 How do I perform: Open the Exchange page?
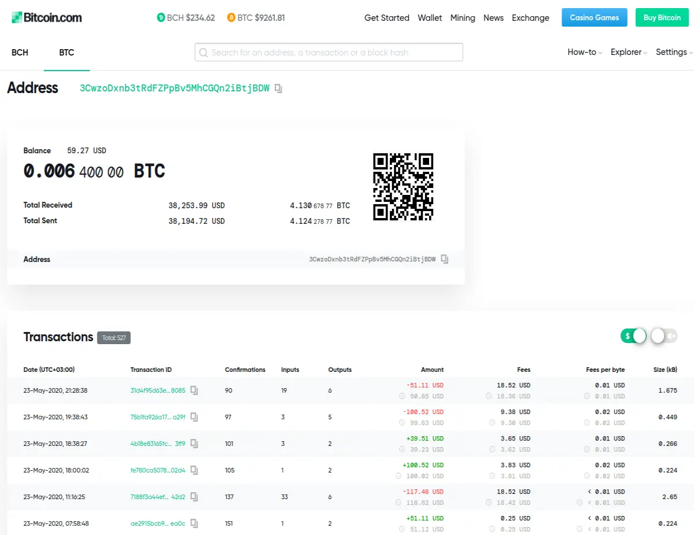pos(530,18)
